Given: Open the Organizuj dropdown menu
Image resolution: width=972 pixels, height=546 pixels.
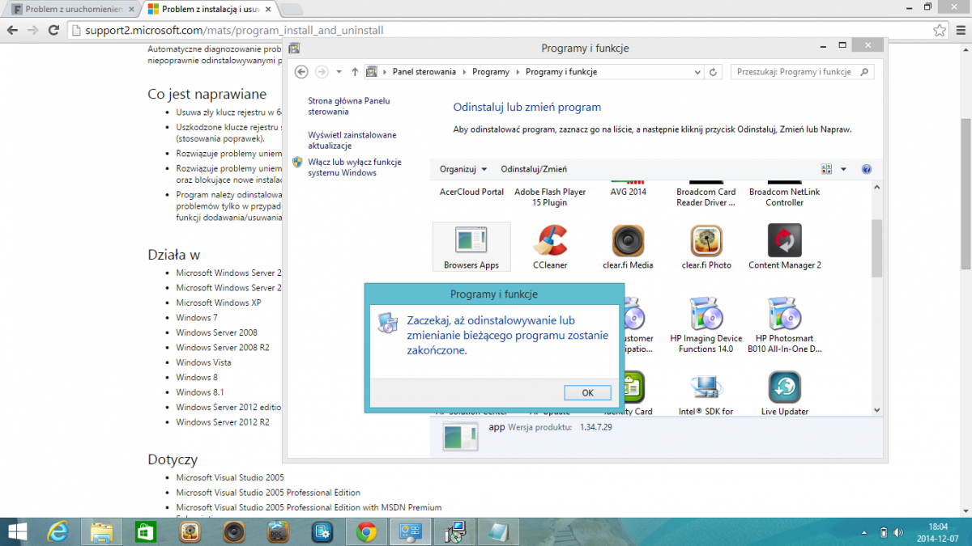Looking at the screenshot, I should click(x=463, y=169).
